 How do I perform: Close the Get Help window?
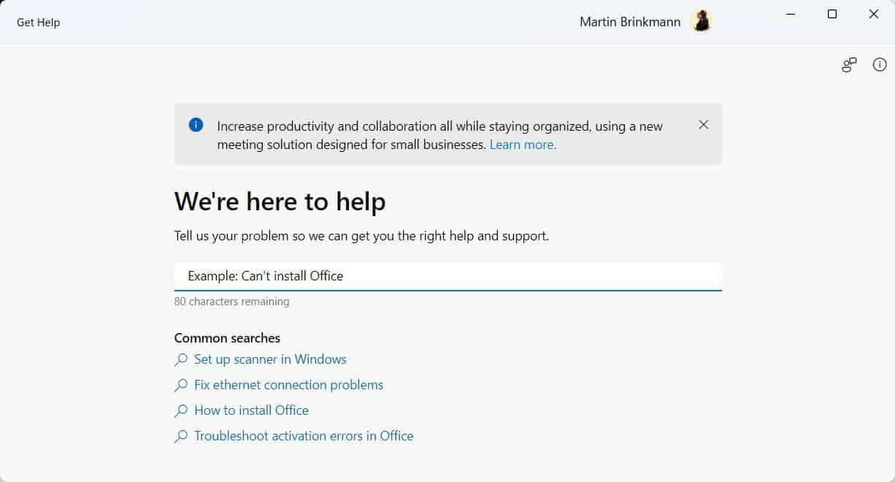[874, 14]
